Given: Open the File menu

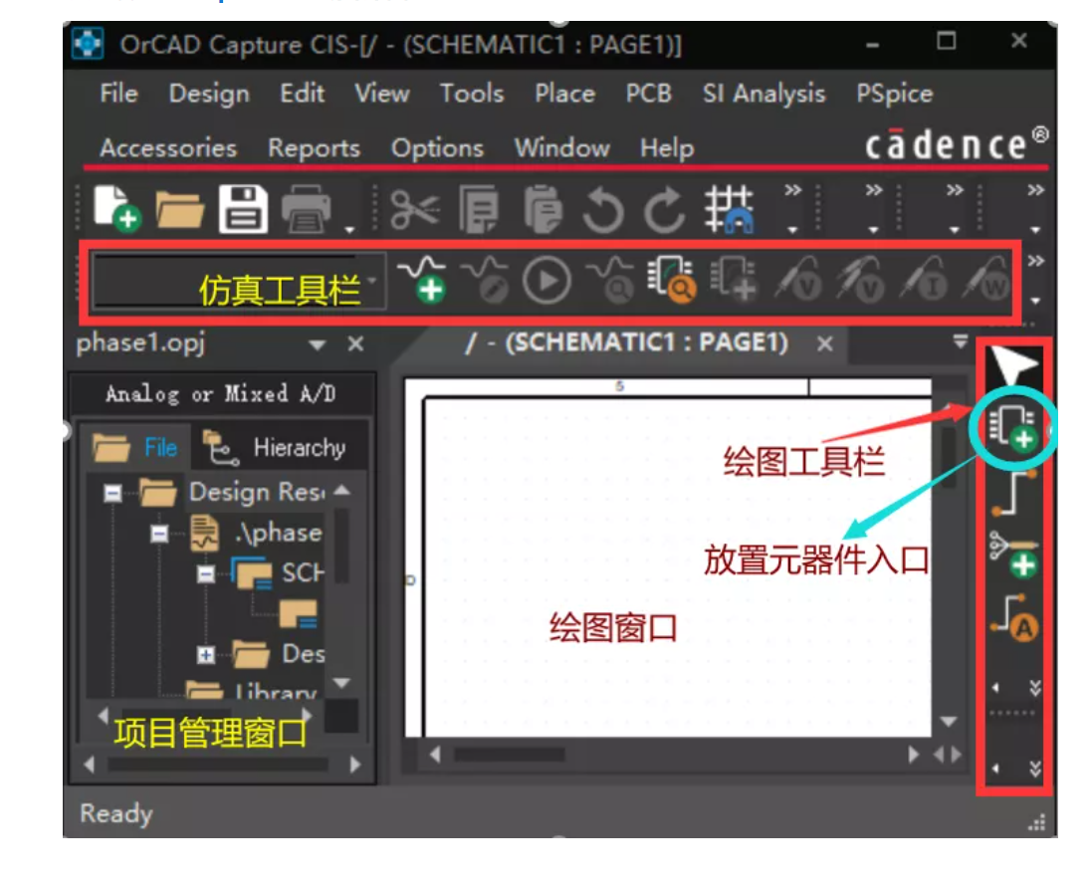Looking at the screenshot, I should (x=119, y=94).
